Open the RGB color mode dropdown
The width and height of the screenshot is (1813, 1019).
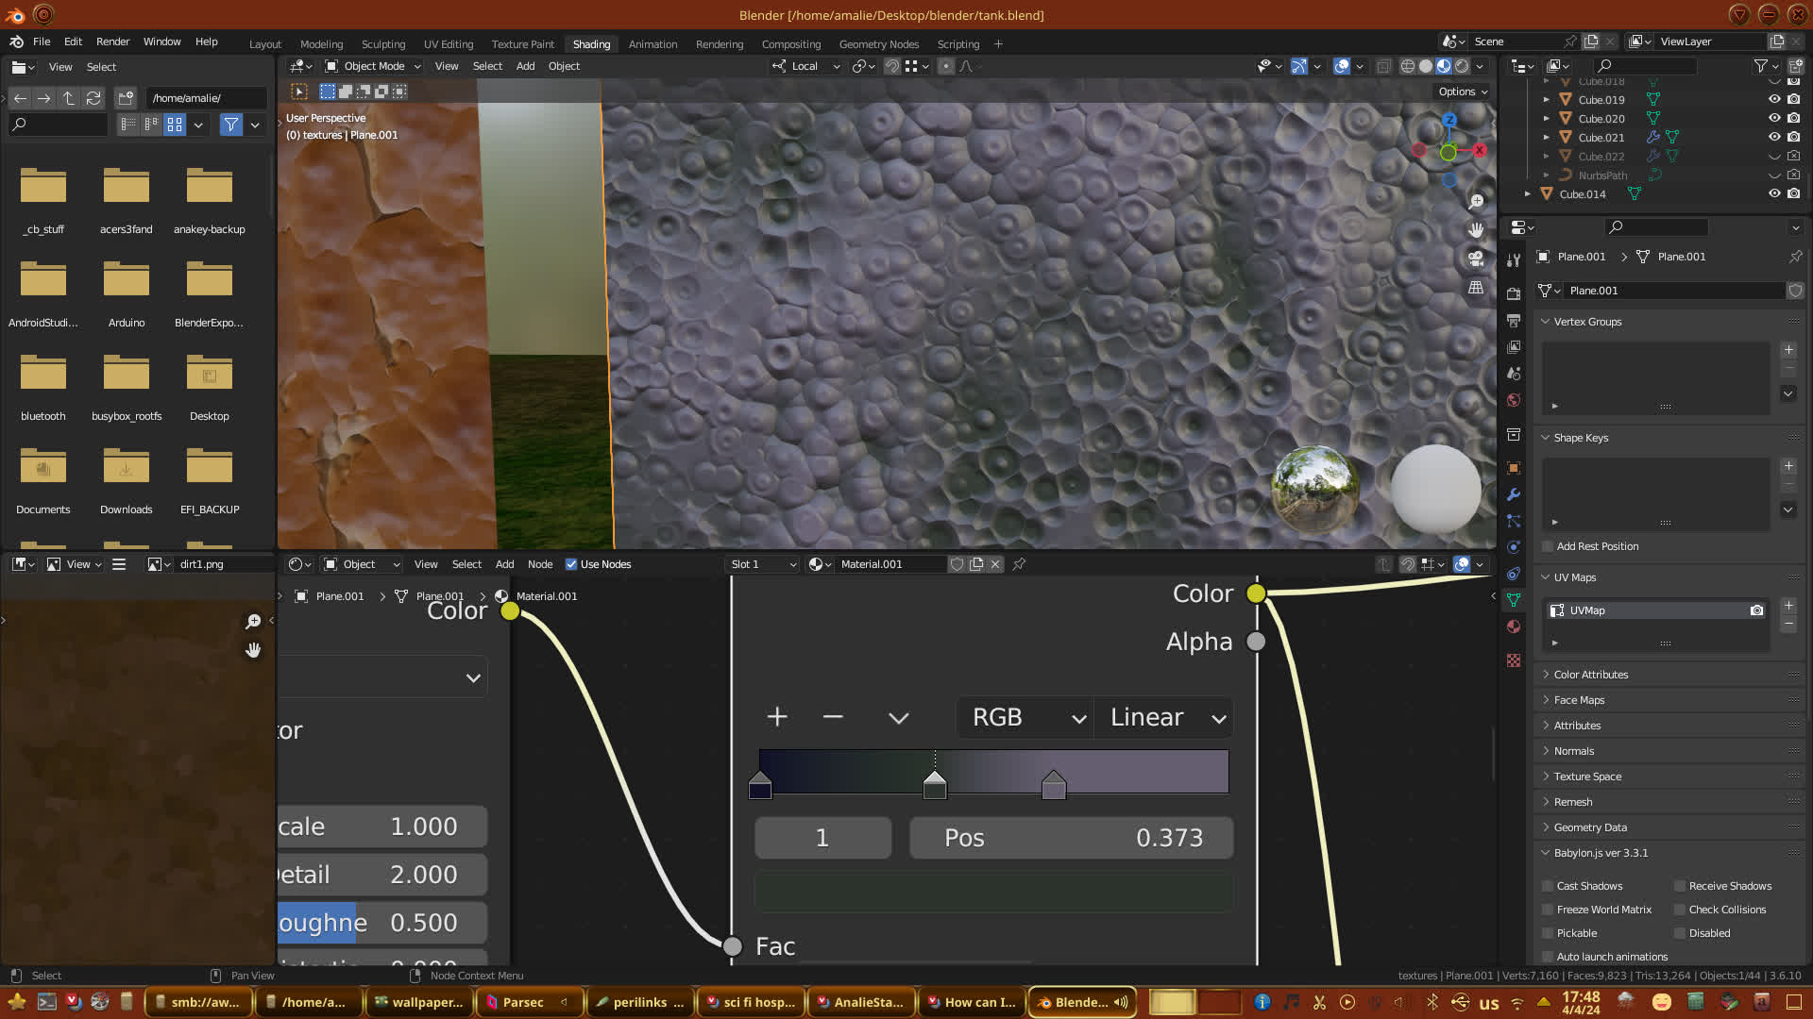1025,717
